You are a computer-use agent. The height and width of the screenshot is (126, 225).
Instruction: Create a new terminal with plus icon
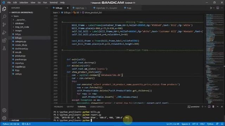pos(202,107)
